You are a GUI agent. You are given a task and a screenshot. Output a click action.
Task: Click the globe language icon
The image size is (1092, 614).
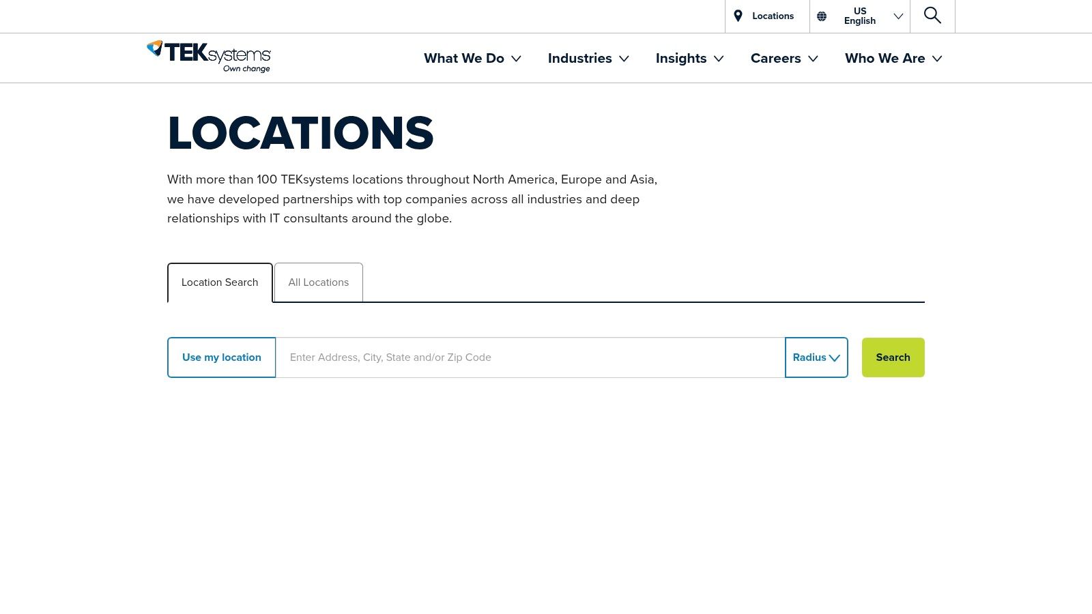click(822, 16)
